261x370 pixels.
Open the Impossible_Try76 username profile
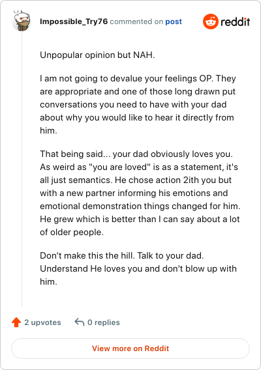pos(74,21)
